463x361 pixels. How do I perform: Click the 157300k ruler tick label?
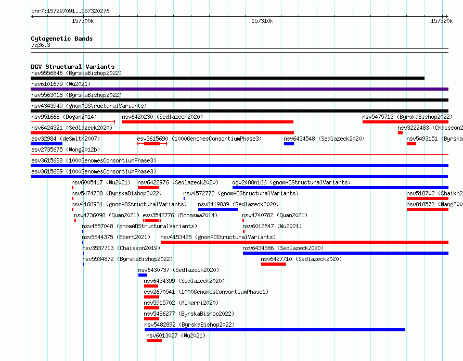(83, 21)
